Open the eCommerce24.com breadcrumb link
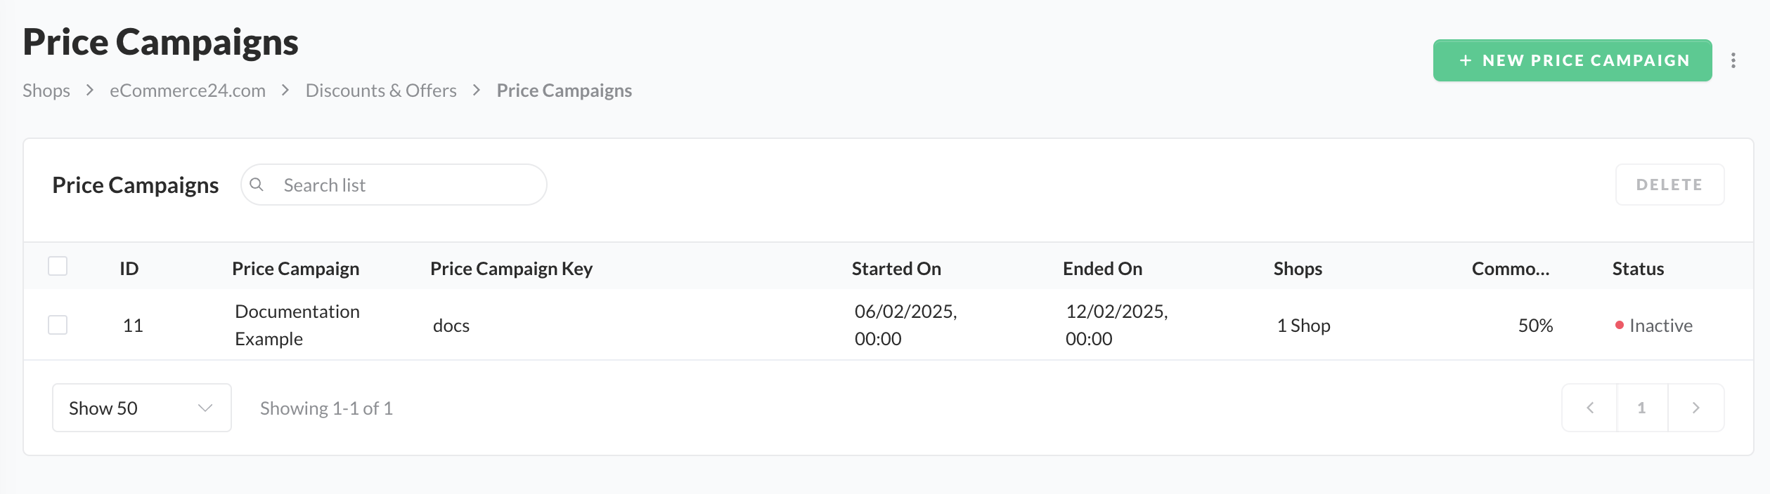The image size is (1770, 494). 188,91
